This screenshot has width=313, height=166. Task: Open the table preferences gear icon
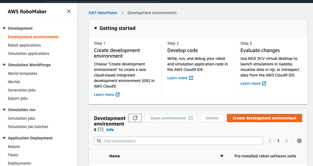tap(299, 141)
